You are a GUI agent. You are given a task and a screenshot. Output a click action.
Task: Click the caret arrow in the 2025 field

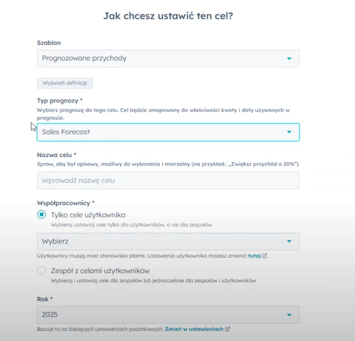[289, 315]
